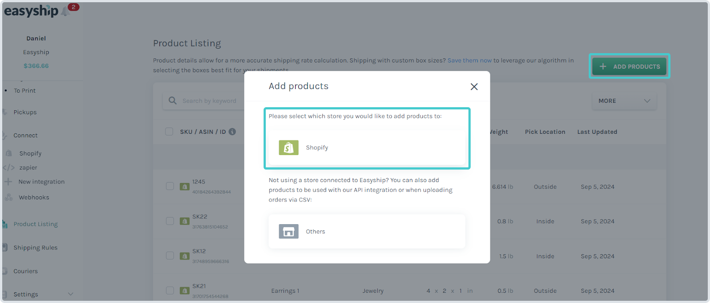
Task: Click the Webhooks icon in sidebar
Action: [x=8, y=197]
